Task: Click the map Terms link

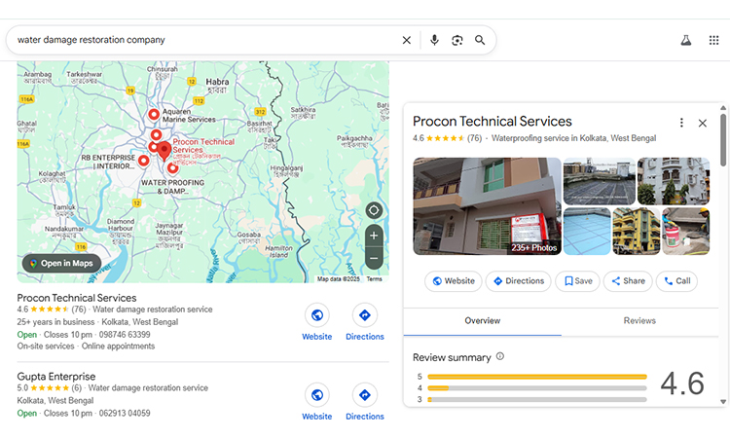Action: (x=374, y=278)
